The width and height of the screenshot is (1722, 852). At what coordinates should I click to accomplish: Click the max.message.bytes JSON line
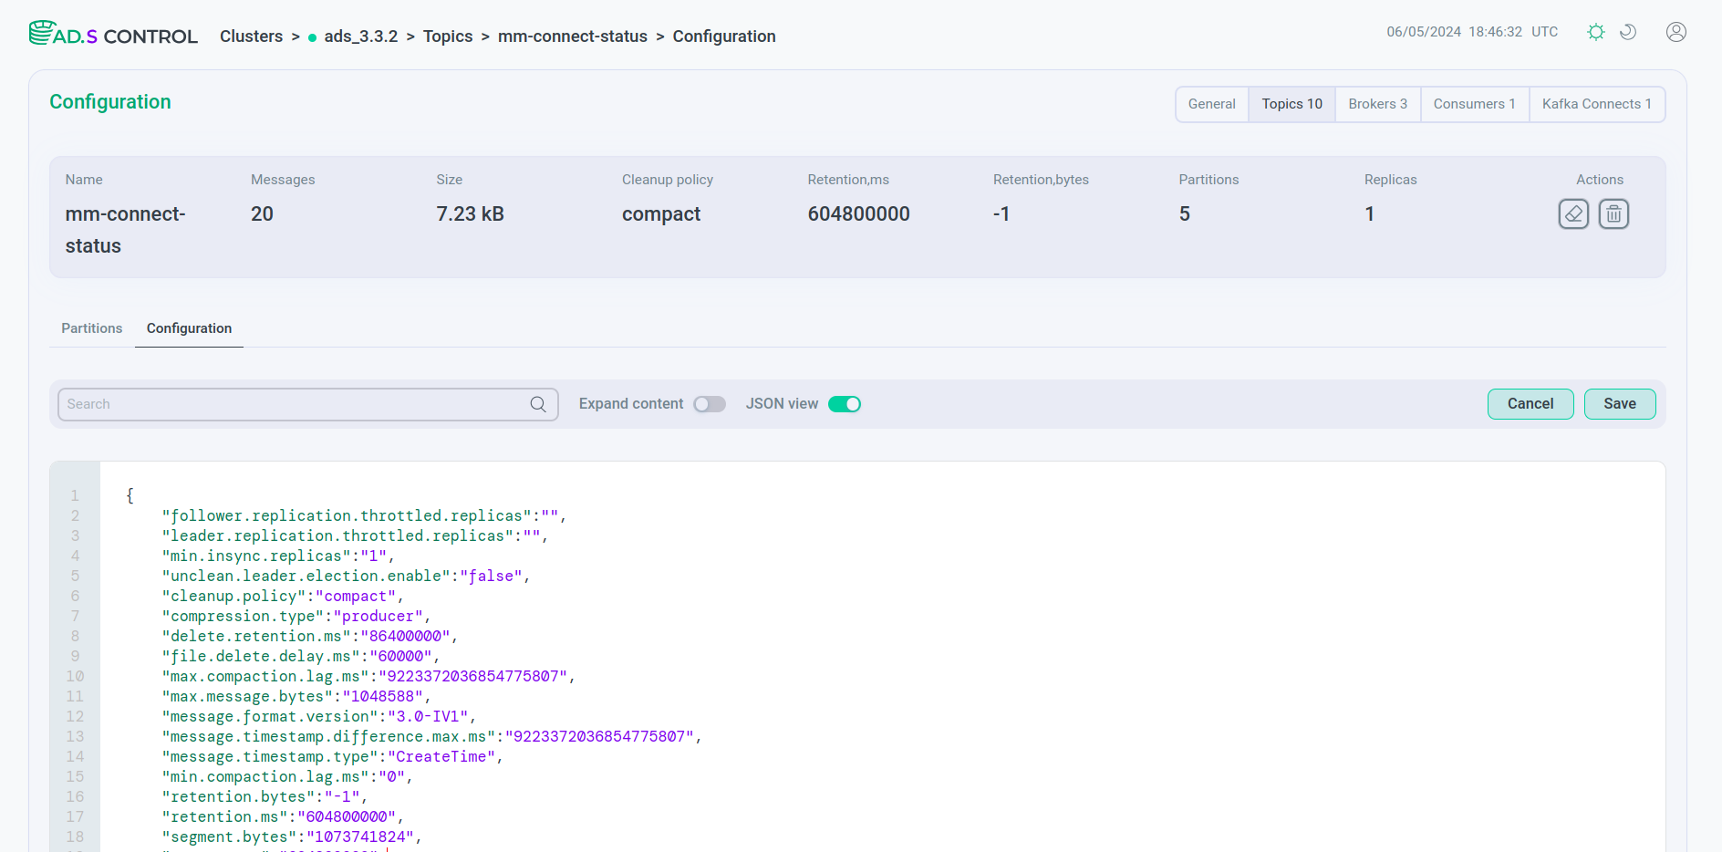[x=296, y=696]
